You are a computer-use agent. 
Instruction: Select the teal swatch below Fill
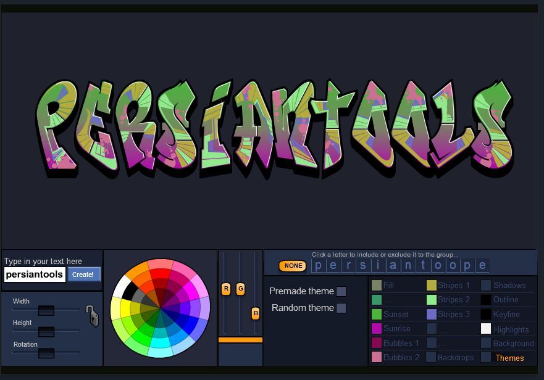tap(377, 300)
